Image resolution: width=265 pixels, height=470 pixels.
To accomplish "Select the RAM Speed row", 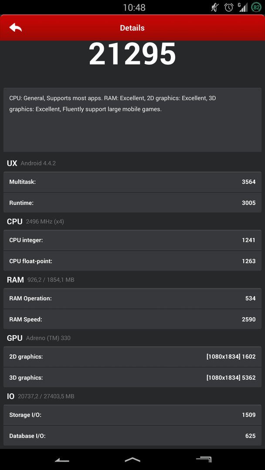I will [132, 319].
